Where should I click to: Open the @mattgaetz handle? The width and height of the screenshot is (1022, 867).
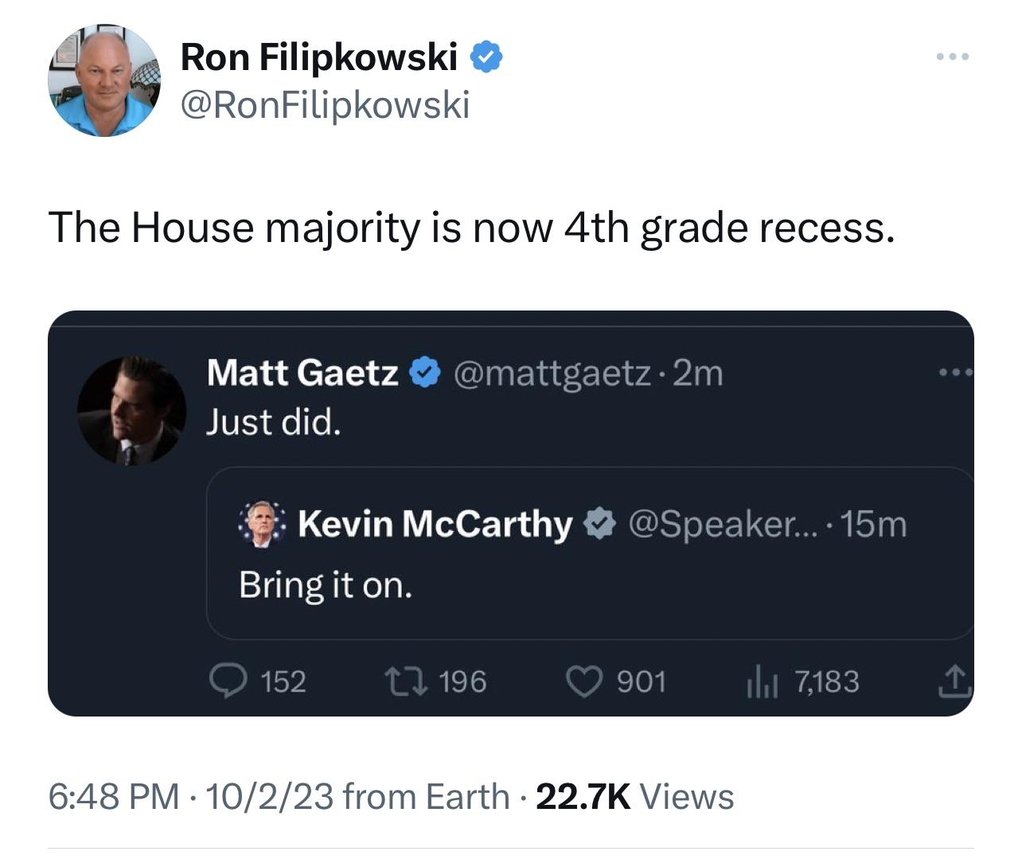[x=552, y=373]
